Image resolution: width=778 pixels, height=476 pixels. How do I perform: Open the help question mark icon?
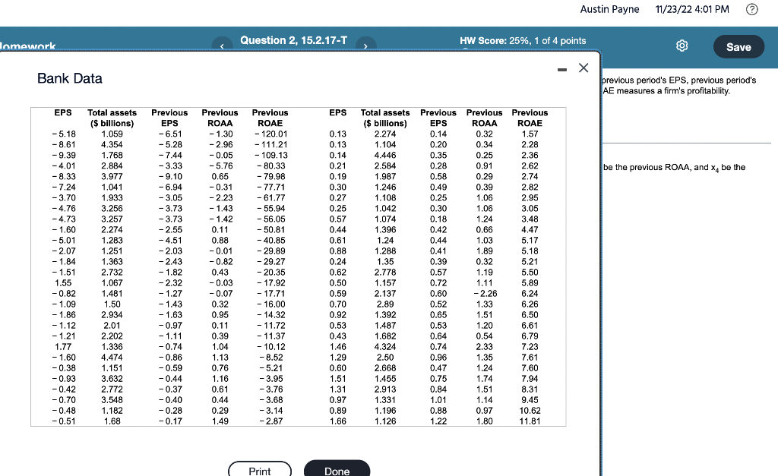751,9
